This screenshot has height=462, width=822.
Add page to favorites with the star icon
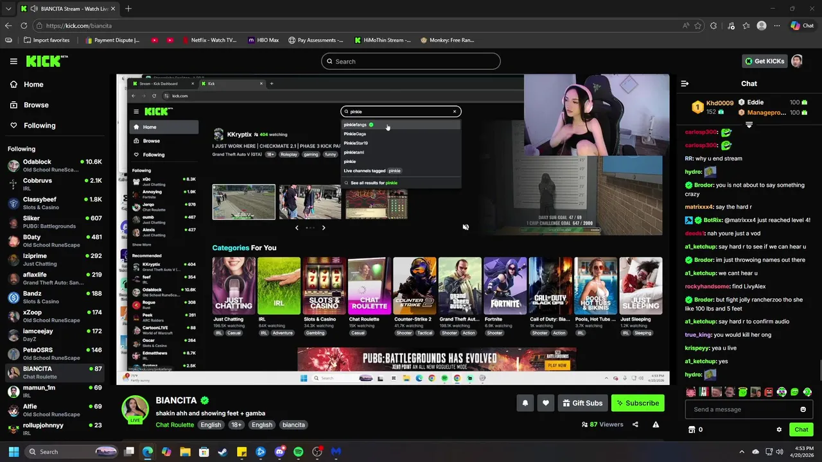coord(698,26)
